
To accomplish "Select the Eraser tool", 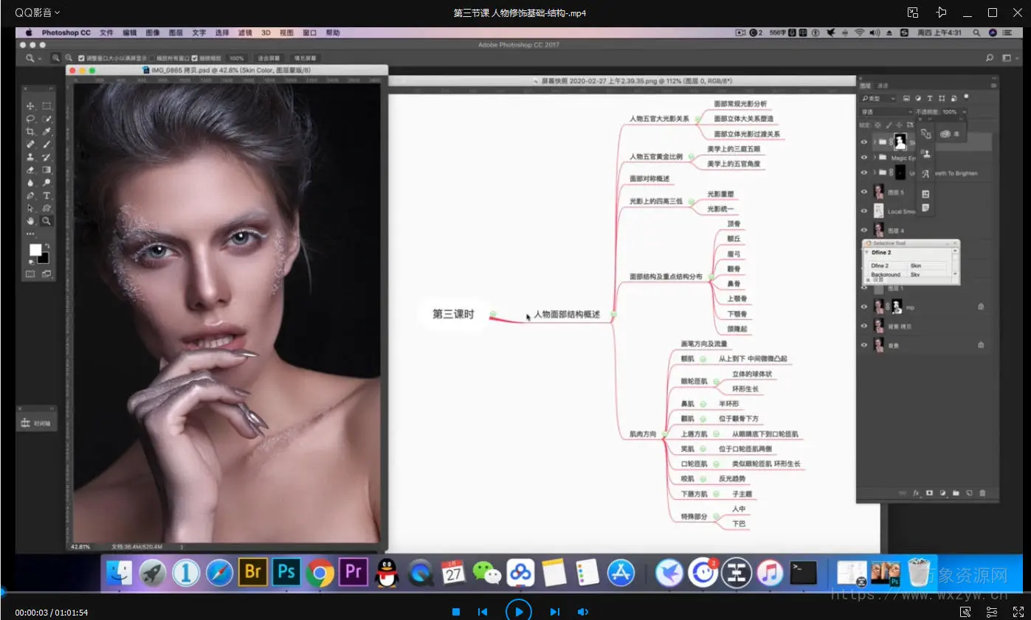I will [30, 170].
